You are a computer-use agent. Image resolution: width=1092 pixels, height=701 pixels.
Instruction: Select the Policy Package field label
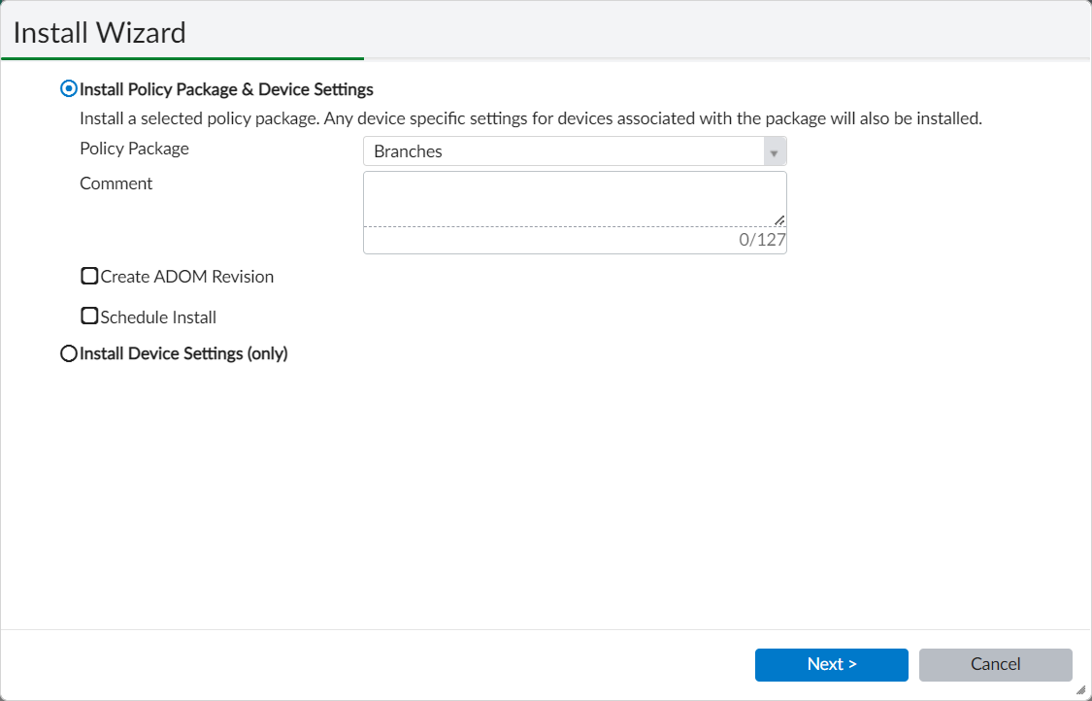point(134,148)
